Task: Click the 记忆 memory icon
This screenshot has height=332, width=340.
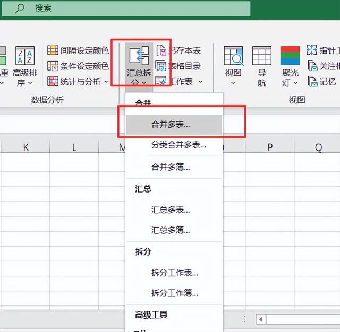Action: pos(313,81)
